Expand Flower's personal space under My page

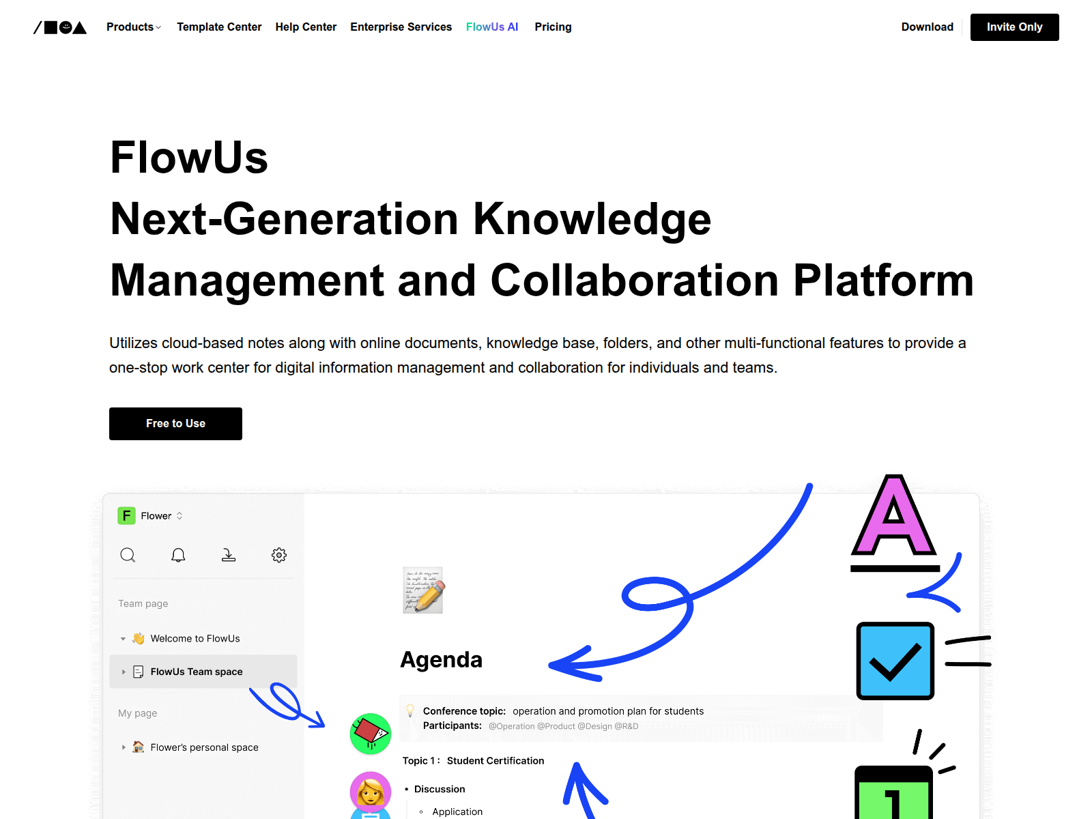124,747
